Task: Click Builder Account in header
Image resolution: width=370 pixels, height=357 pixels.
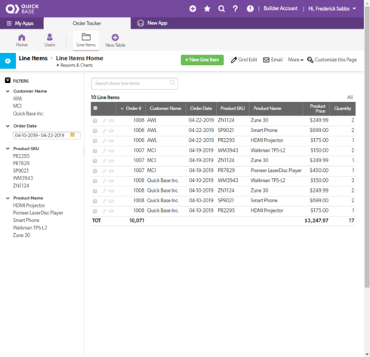Action: point(280,8)
